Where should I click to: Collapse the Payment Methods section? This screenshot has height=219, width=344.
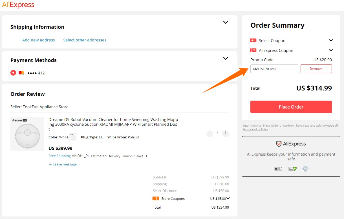click(x=225, y=58)
